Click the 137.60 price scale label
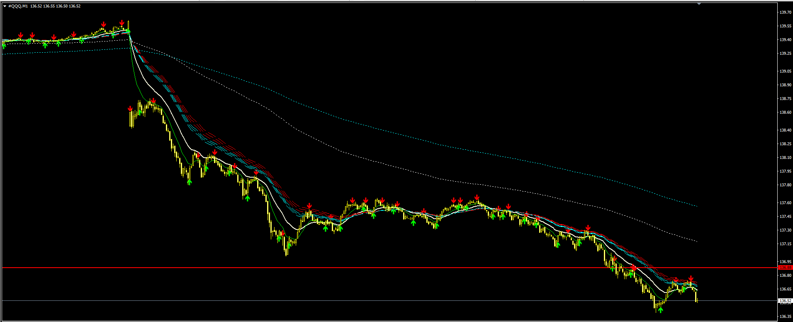 pos(785,203)
